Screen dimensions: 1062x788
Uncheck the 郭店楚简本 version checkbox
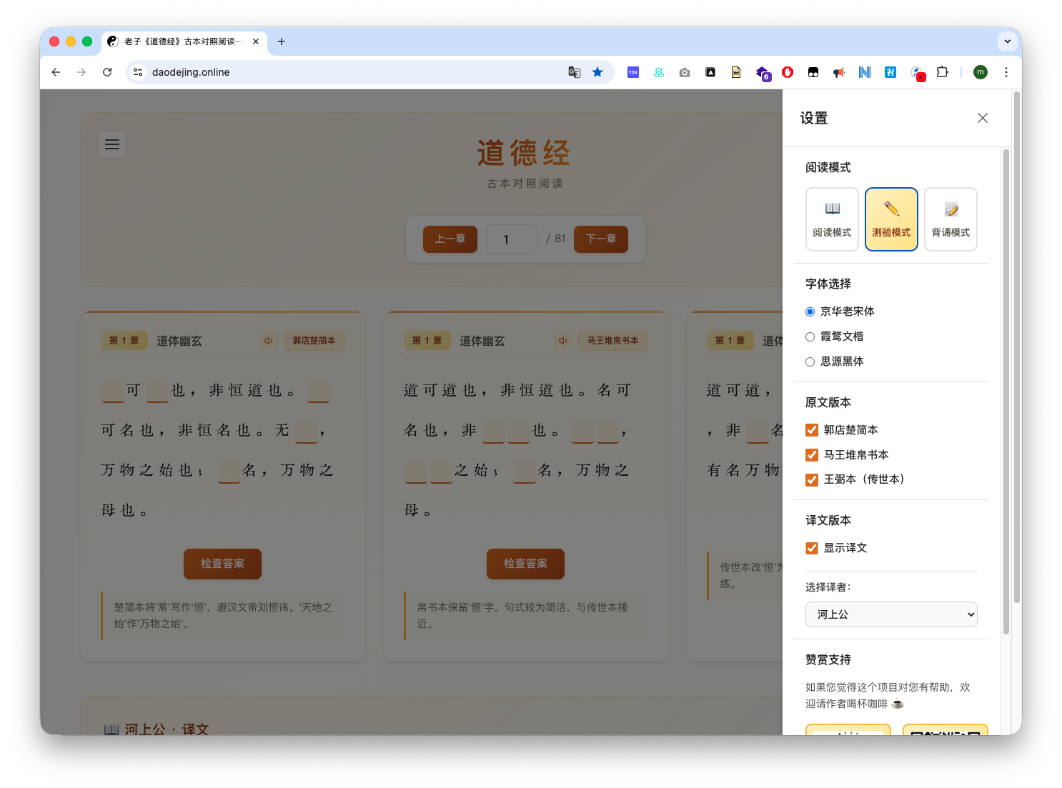tap(811, 429)
